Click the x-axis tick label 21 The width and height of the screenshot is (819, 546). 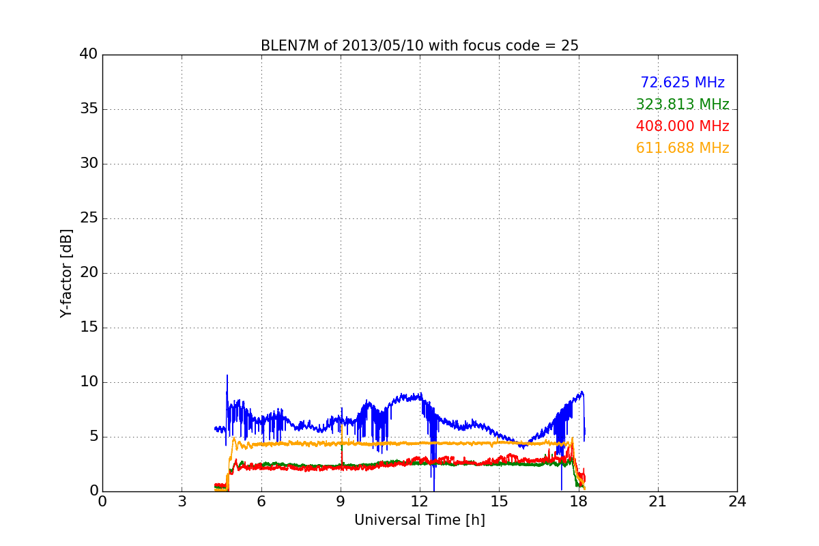658,501
